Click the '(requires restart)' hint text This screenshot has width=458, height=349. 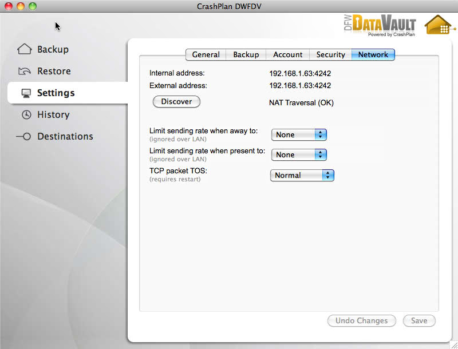click(175, 179)
